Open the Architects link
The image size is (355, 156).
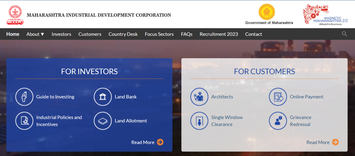click(222, 97)
